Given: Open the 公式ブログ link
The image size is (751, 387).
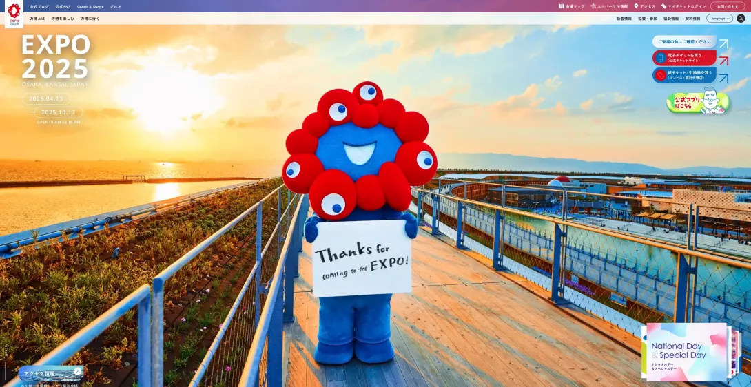Looking at the screenshot, I should tap(39, 6).
